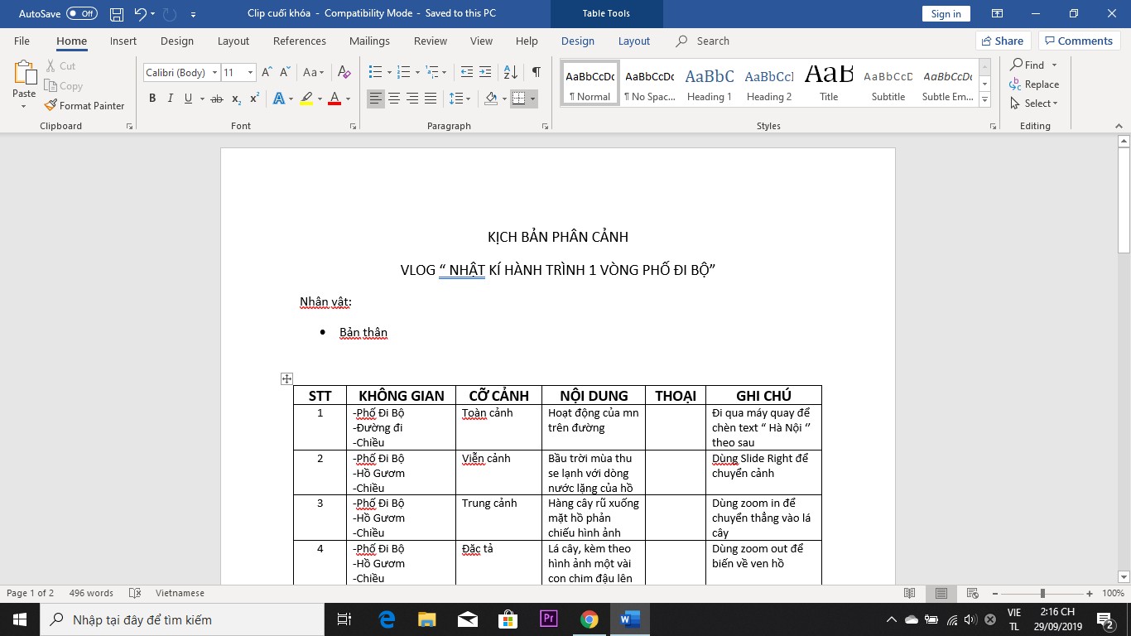Click the Windows search box

click(x=182, y=619)
